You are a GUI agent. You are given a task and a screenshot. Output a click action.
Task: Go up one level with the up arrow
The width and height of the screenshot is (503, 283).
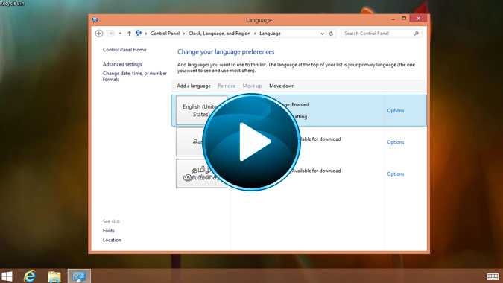pyautogui.click(x=129, y=34)
